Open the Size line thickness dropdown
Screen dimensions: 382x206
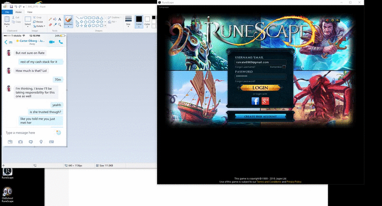pos(128,21)
